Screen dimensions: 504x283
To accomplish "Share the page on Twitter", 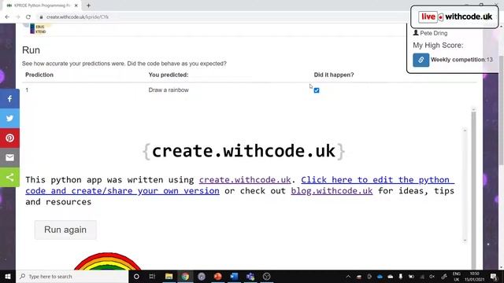I will pos(9,118).
